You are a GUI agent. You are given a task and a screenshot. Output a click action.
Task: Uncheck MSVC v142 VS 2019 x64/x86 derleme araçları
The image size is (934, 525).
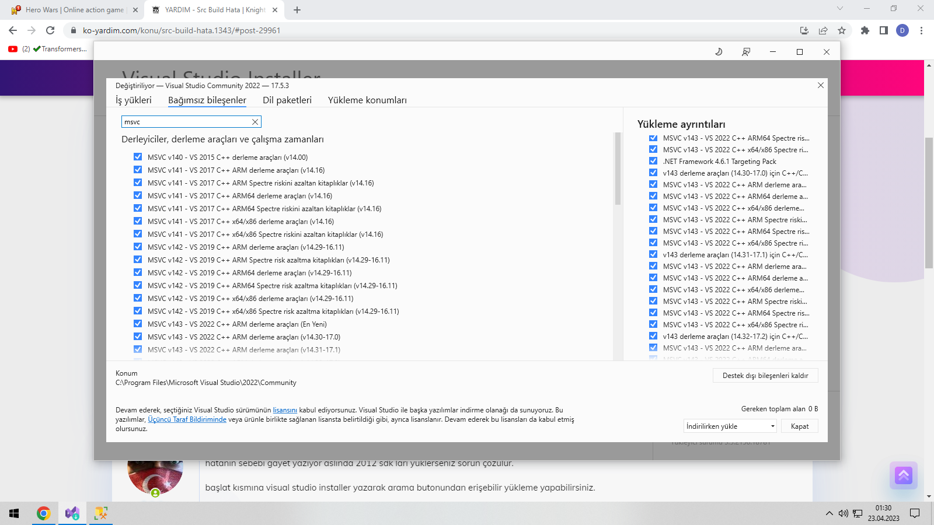tap(138, 298)
